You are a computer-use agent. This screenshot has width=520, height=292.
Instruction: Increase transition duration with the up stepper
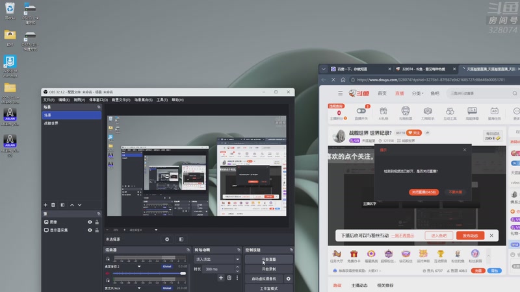pos(237,267)
